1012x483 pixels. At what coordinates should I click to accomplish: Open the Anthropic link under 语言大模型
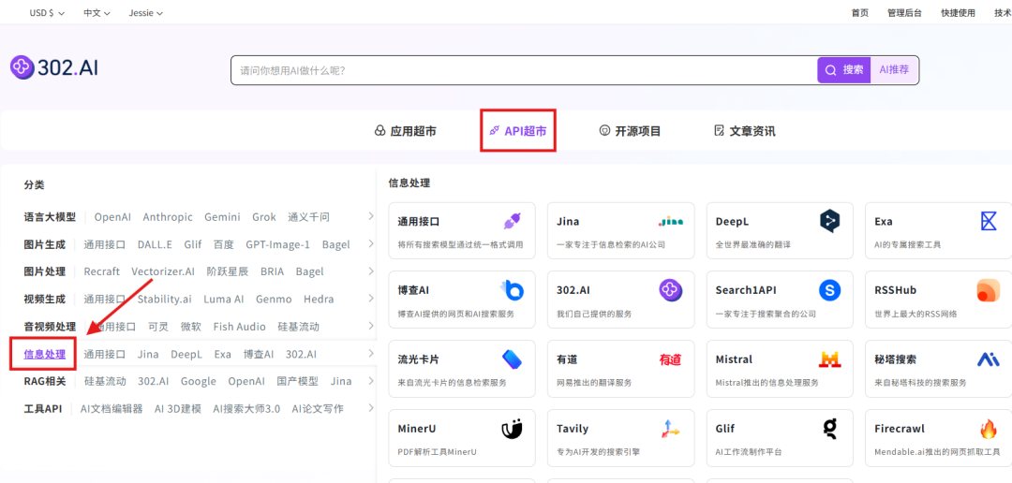coord(168,216)
